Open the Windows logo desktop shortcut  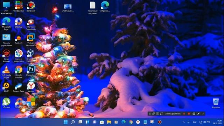point(31,103)
